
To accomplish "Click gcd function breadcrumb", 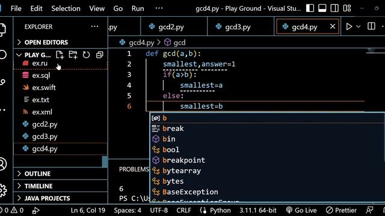I will pos(179,43).
